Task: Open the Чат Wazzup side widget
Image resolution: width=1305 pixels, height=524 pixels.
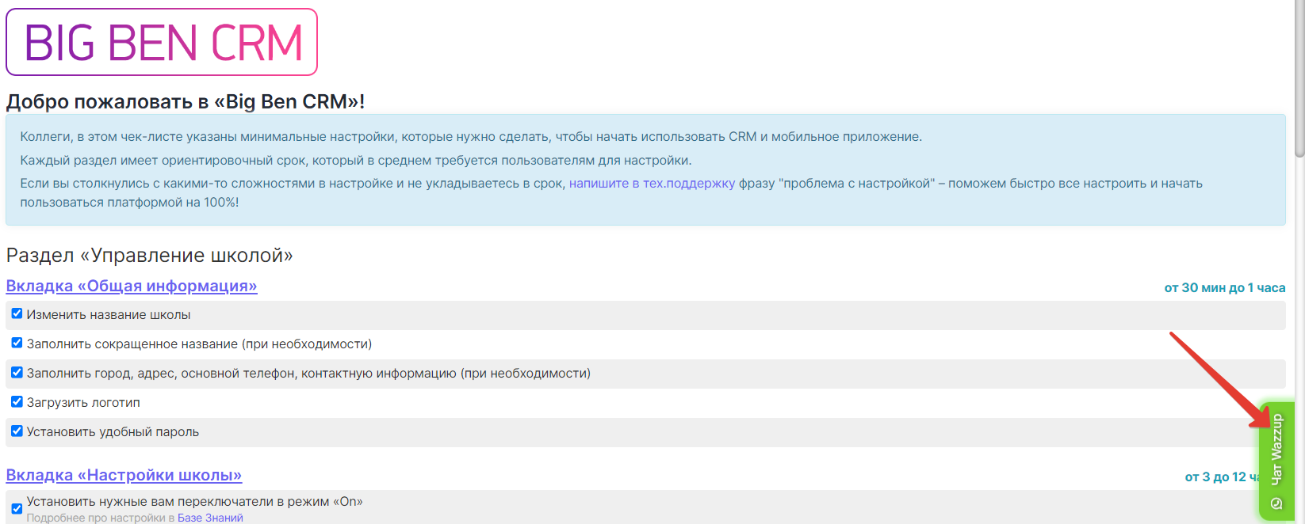Action: (x=1276, y=461)
